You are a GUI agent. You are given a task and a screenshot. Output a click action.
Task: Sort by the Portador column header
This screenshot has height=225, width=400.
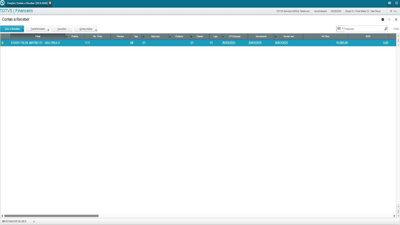coord(179,36)
